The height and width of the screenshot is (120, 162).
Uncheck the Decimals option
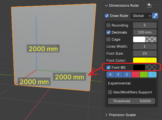tap(108, 32)
